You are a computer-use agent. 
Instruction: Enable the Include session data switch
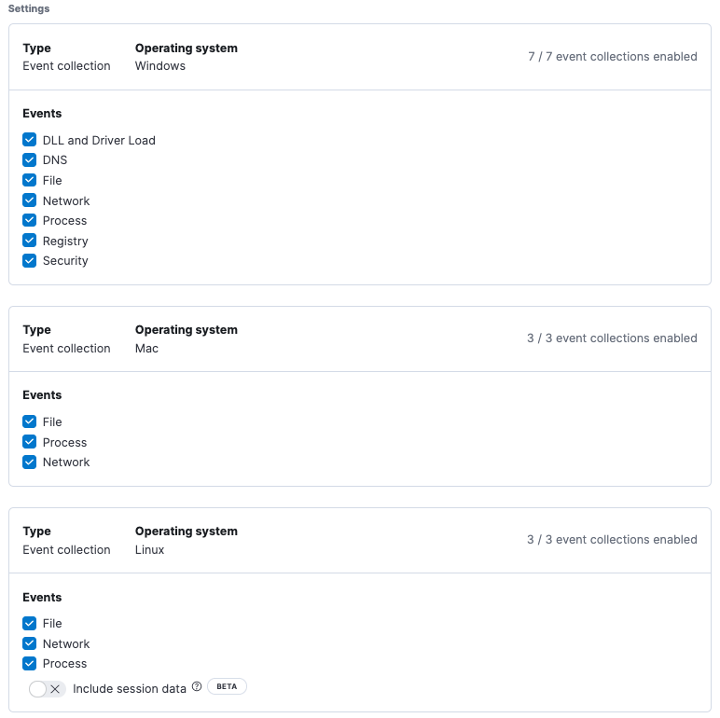47,689
